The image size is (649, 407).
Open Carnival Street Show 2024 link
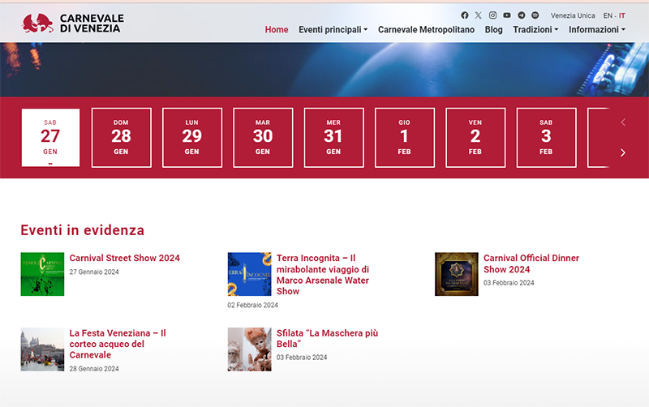click(125, 258)
